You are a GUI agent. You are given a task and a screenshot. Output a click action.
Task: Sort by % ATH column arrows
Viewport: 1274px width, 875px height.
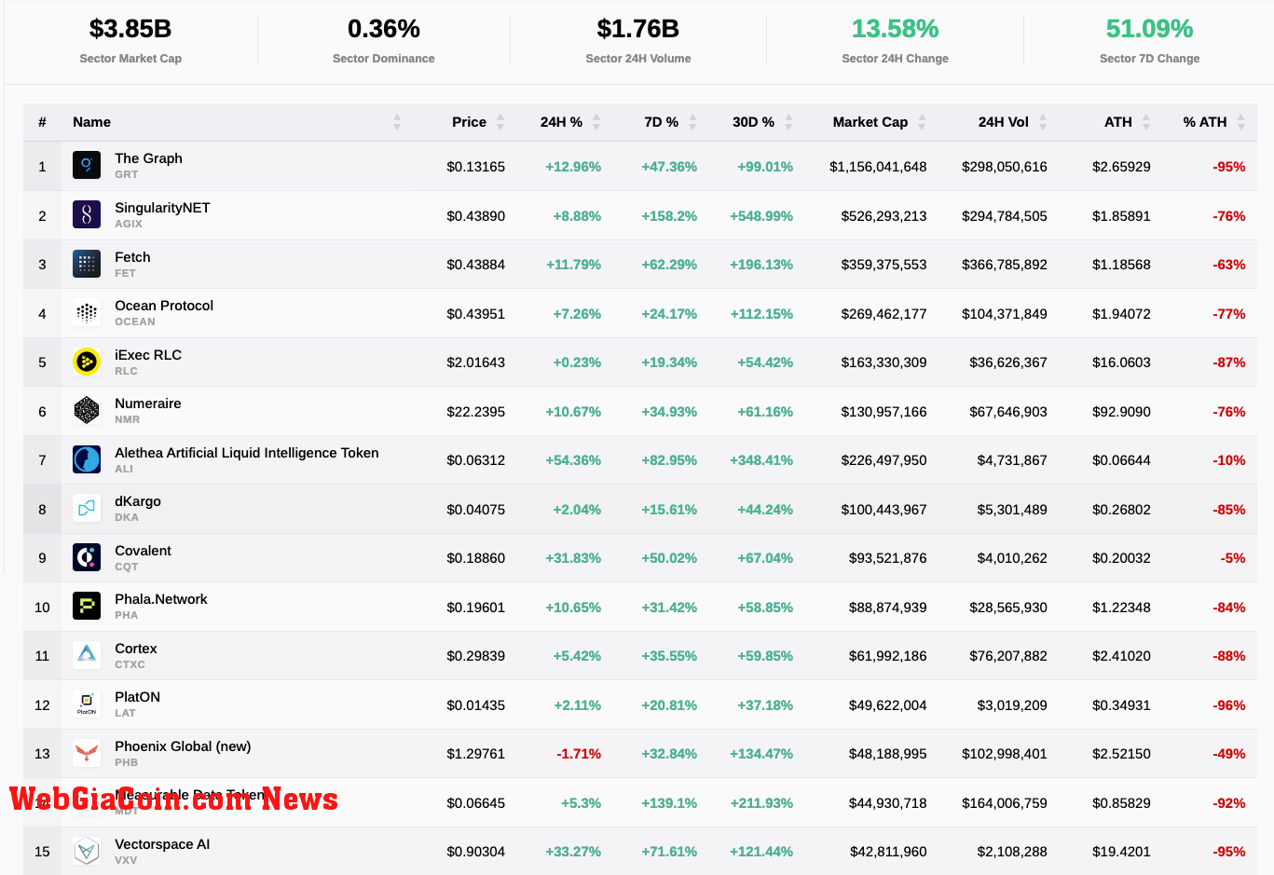1240,122
